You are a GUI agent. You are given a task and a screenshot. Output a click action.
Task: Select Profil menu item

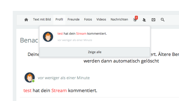(59, 19)
